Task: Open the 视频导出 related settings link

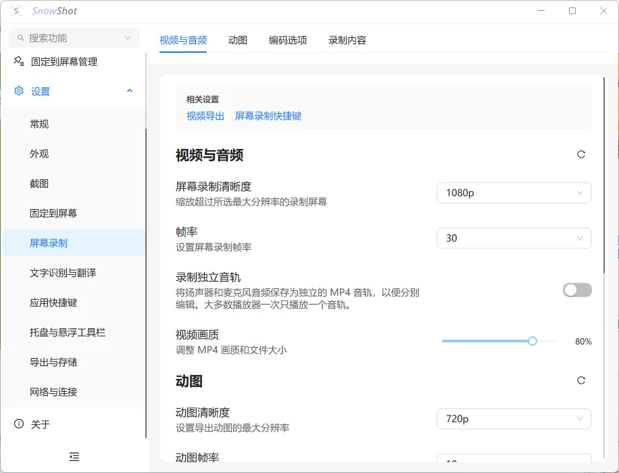Action: click(x=205, y=116)
